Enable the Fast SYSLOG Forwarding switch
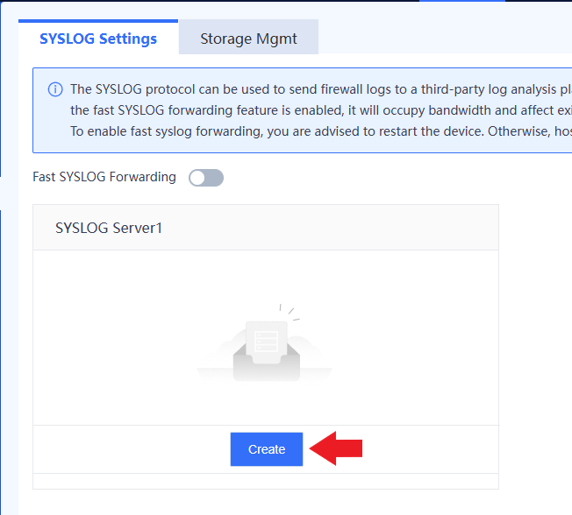572x515 pixels. coord(206,178)
